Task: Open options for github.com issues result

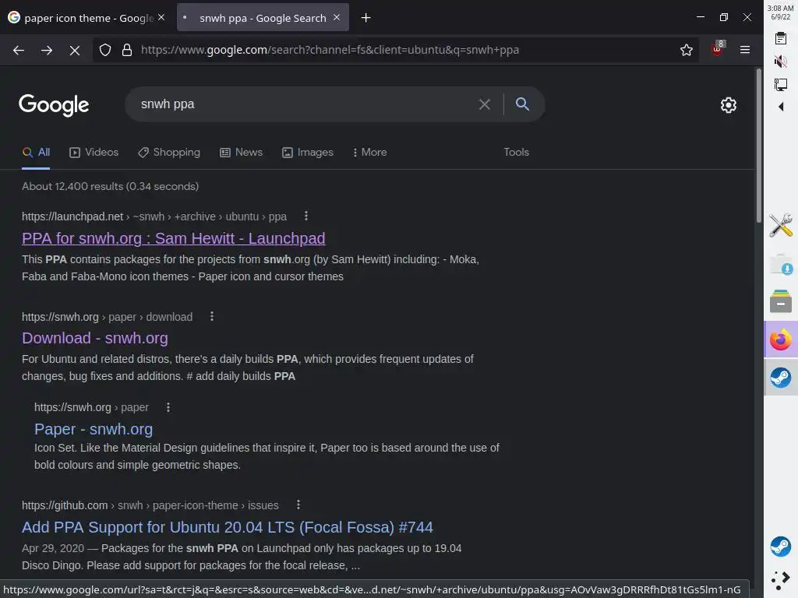Action: click(x=298, y=505)
